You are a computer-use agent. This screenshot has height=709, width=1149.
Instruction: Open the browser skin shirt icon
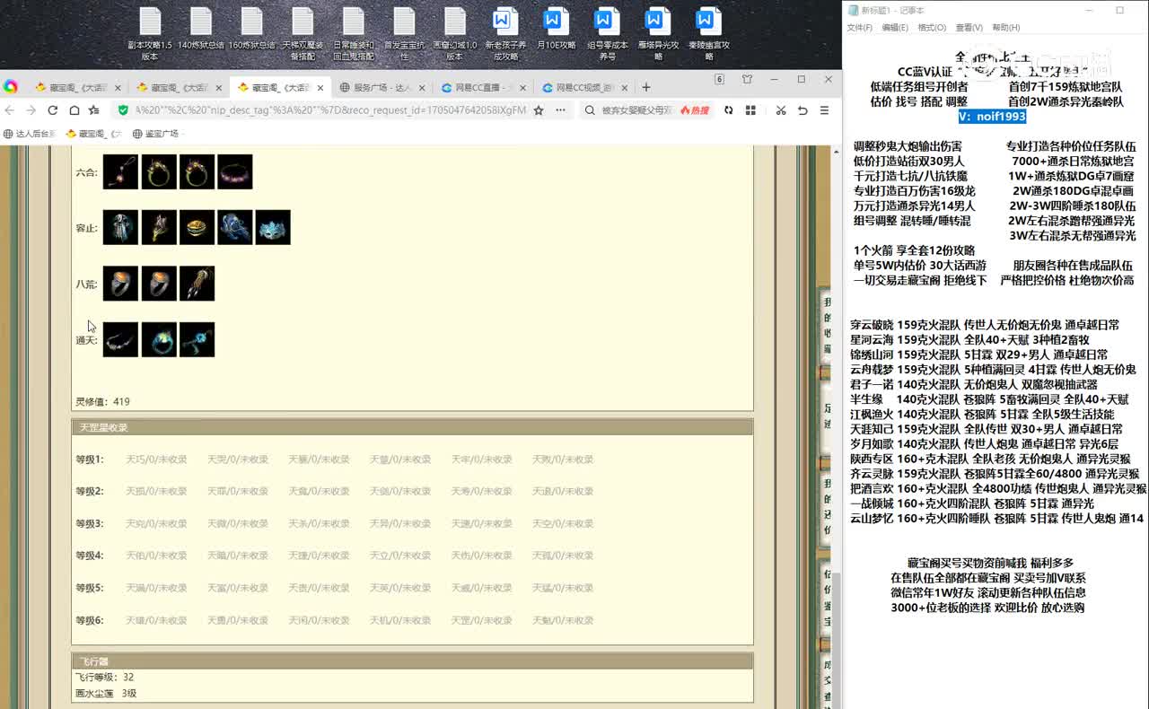747,80
